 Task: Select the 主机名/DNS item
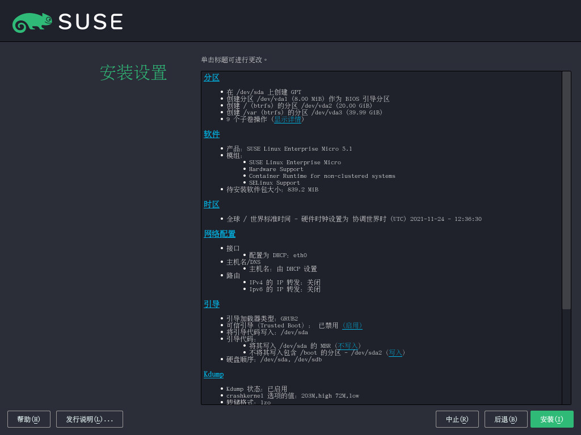coord(243,262)
